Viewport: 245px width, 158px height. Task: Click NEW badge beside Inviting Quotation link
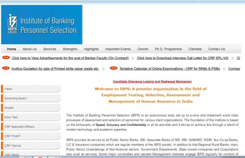click(6, 68)
